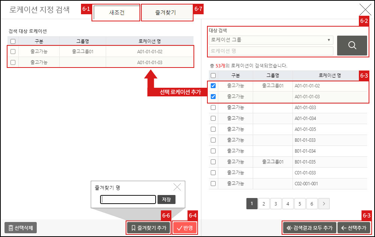Click the magnifier search icon

352,45
